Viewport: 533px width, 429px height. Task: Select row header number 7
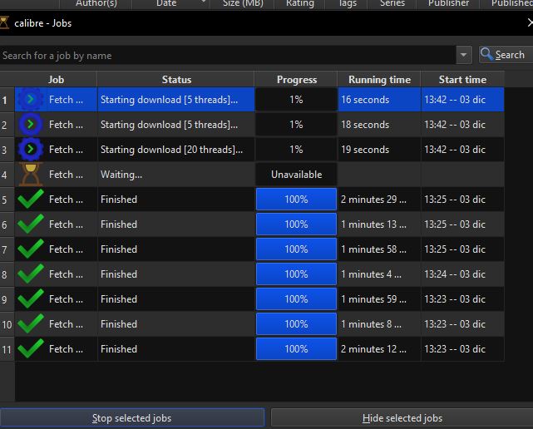7,249
